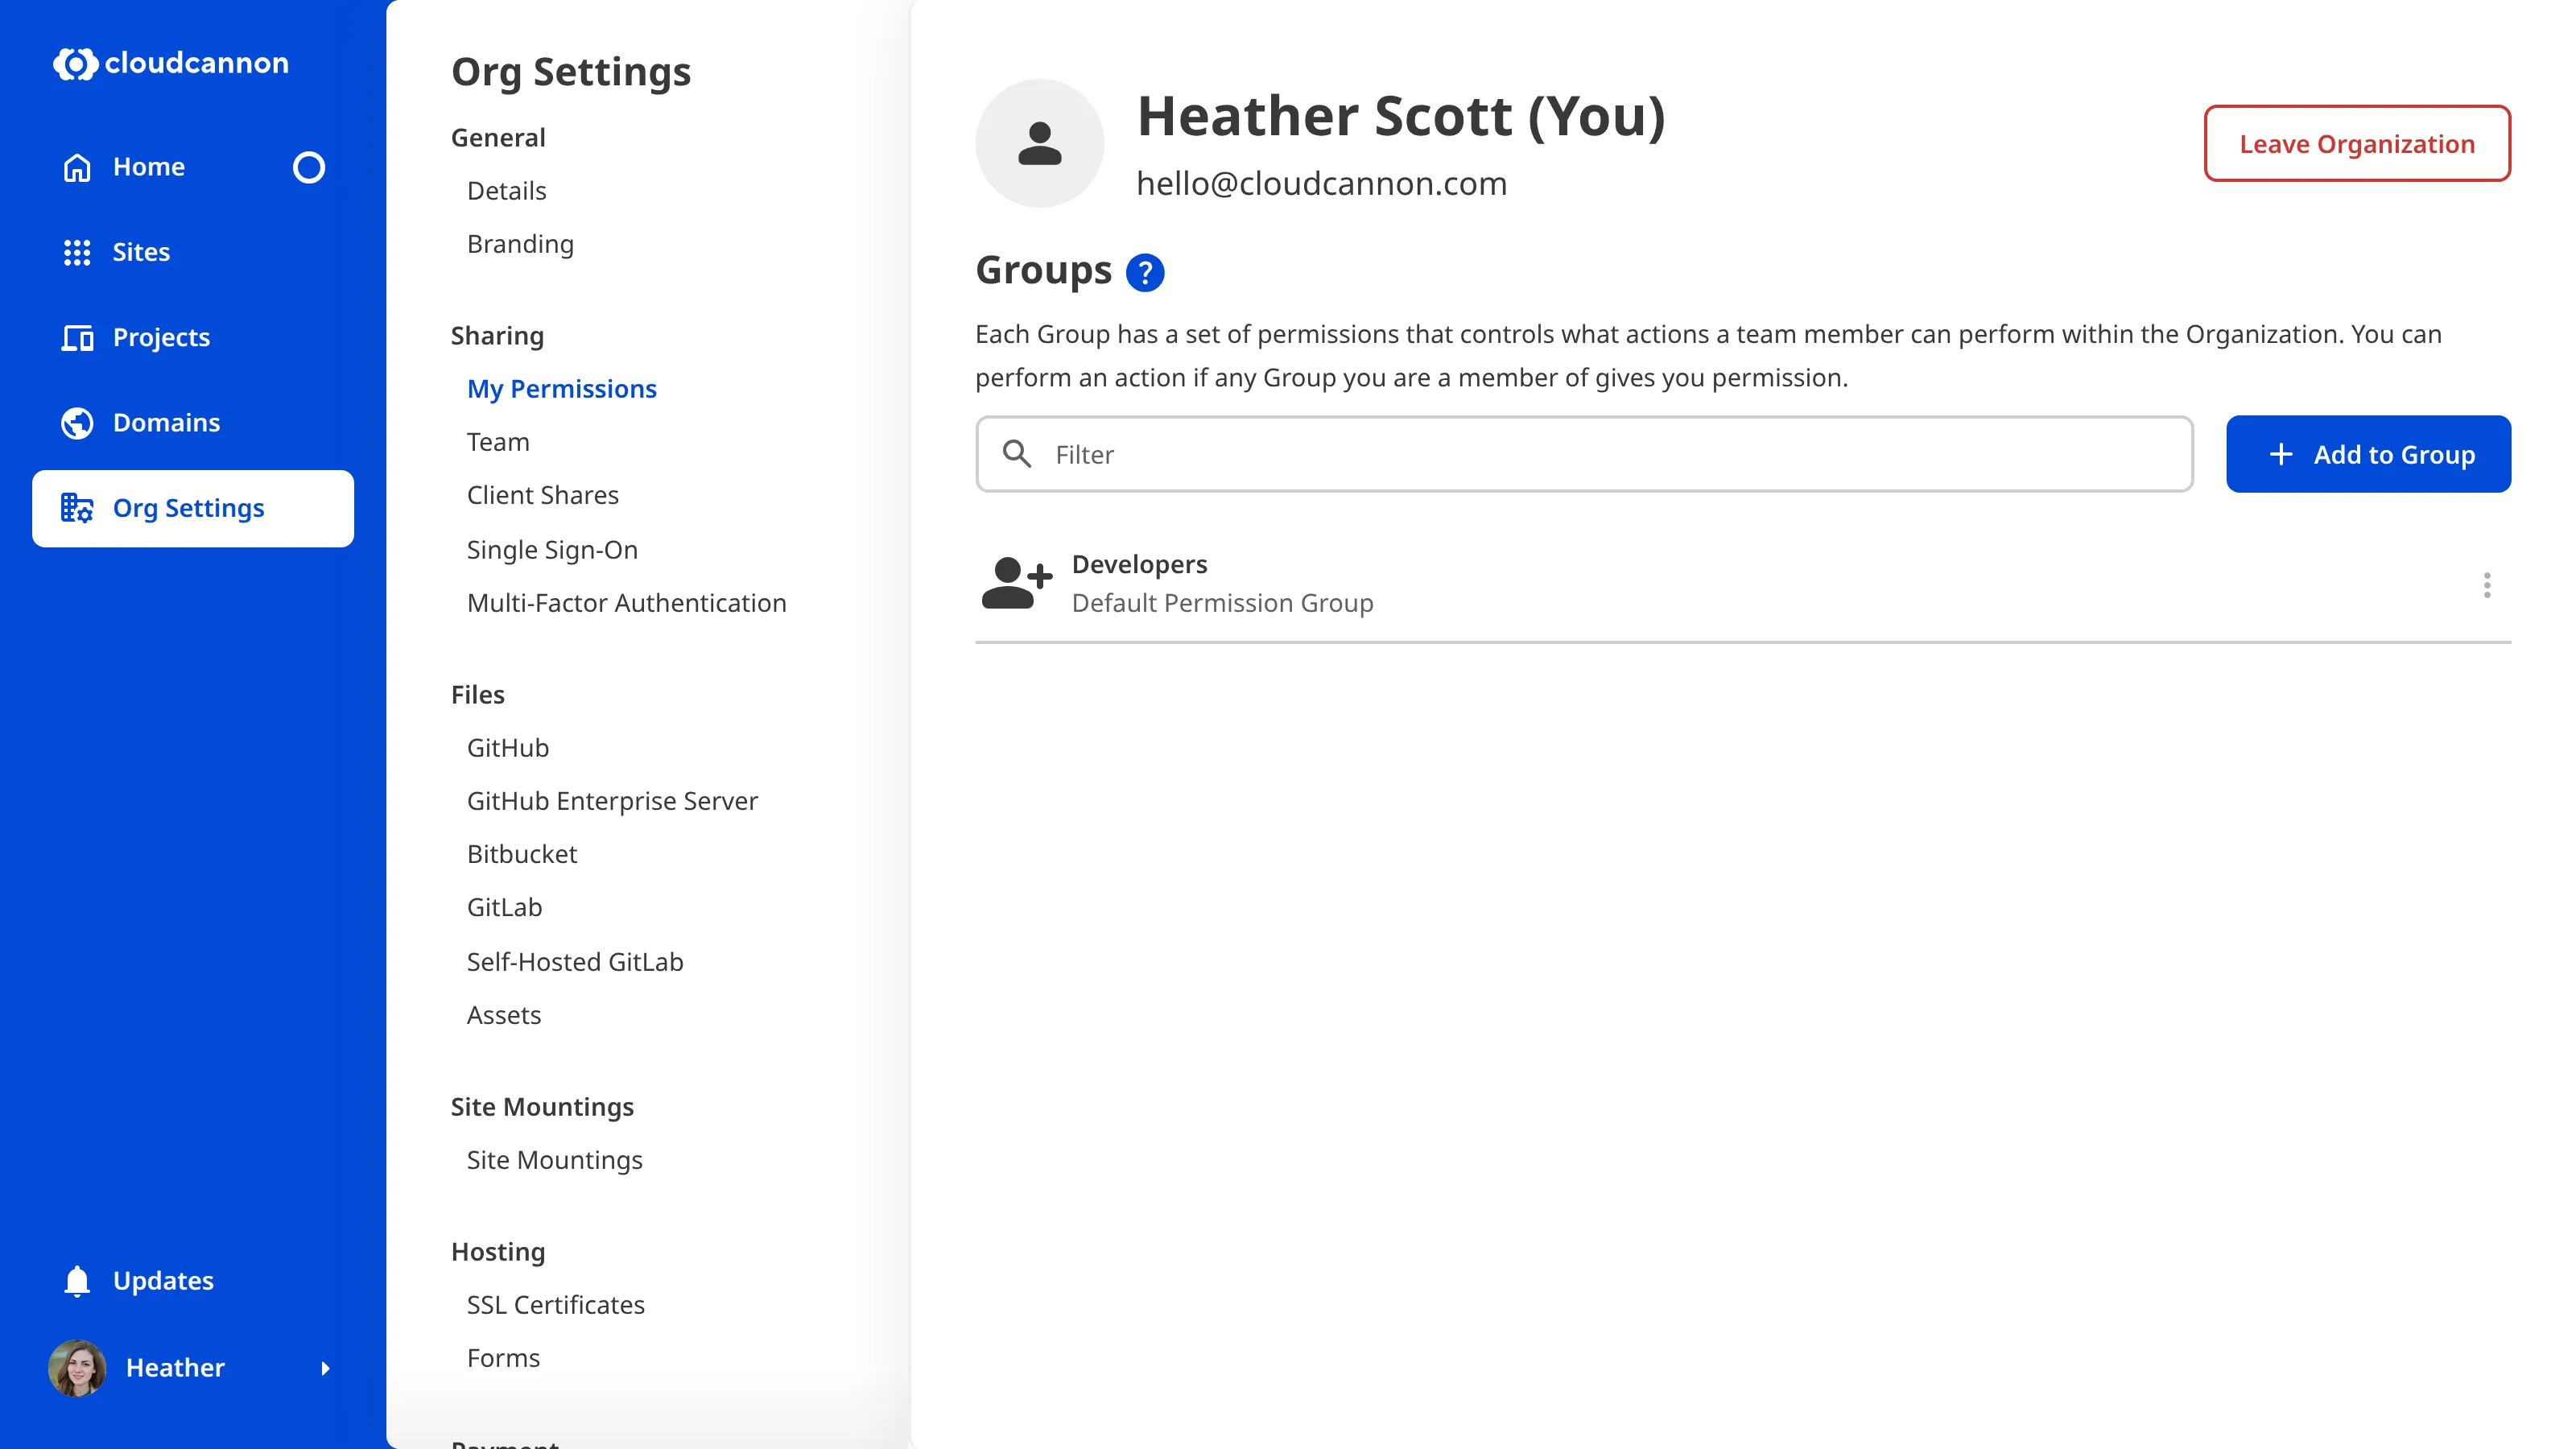This screenshot has width=2576, height=1449.
Task: Click the circle indicator beside Home
Action: tap(309, 167)
